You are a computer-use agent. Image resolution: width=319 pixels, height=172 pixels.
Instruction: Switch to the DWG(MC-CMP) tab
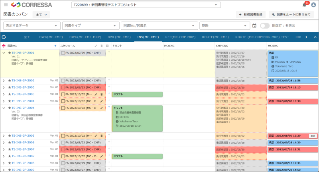[x=51, y=37]
